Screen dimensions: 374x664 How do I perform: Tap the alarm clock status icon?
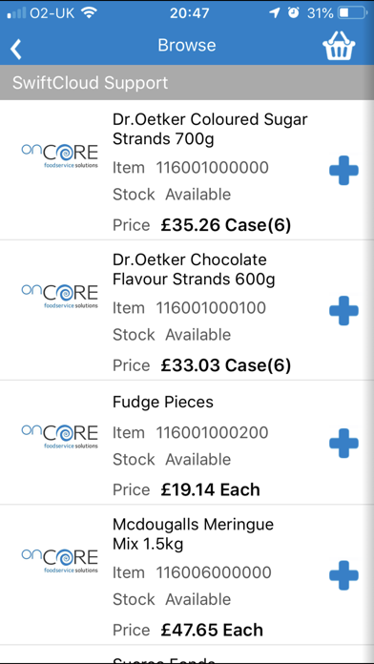point(293,13)
